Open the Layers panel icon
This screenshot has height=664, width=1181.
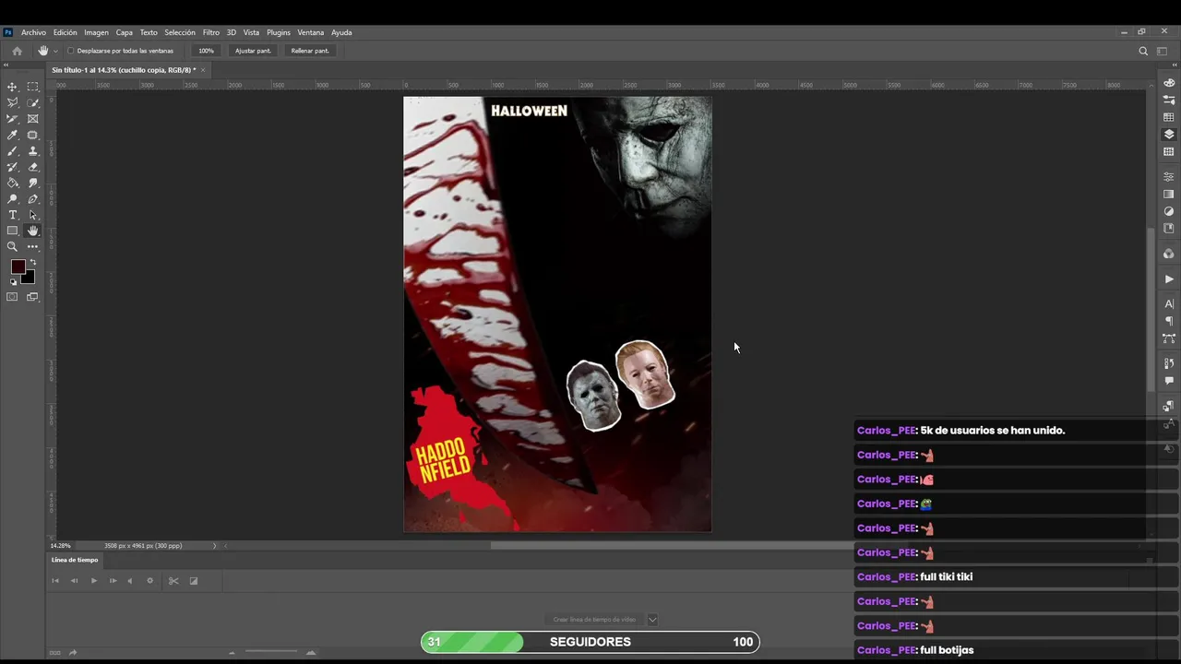1169,135
